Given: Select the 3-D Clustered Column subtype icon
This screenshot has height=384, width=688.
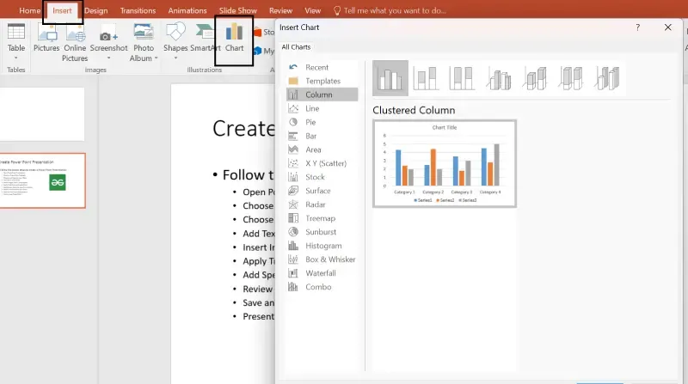Looking at the screenshot, I should click(x=499, y=78).
